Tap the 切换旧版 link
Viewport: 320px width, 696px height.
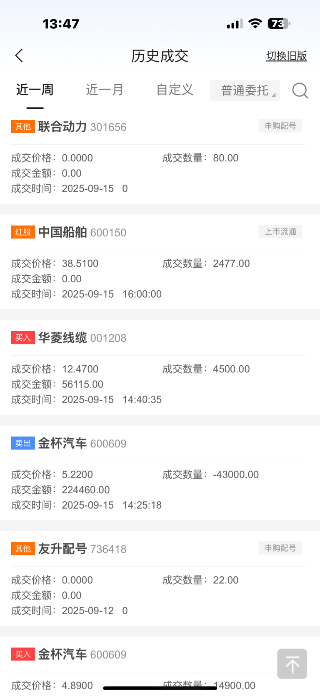coord(287,56)
